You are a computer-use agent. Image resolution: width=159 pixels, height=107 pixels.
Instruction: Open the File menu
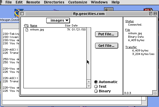click(8, 2)
